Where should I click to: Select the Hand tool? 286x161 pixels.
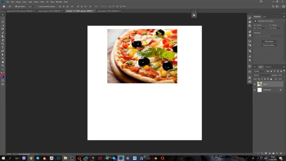click(3, 62)
